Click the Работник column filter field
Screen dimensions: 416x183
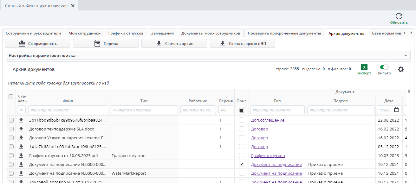click(x=198, y=110)
